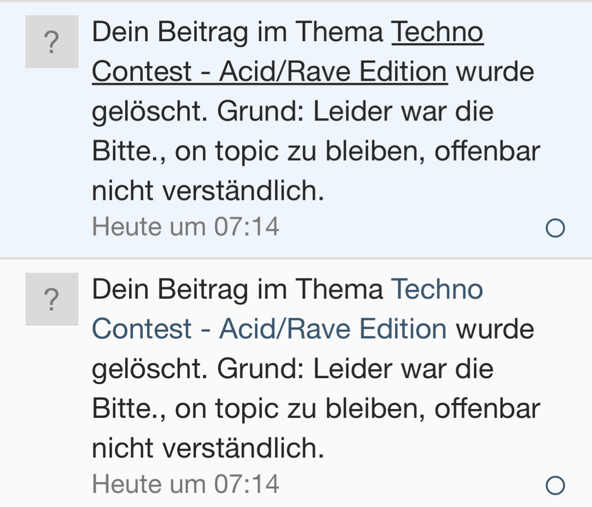Click "Grund: Leider war die" in top notification

(x=355, y=111)
